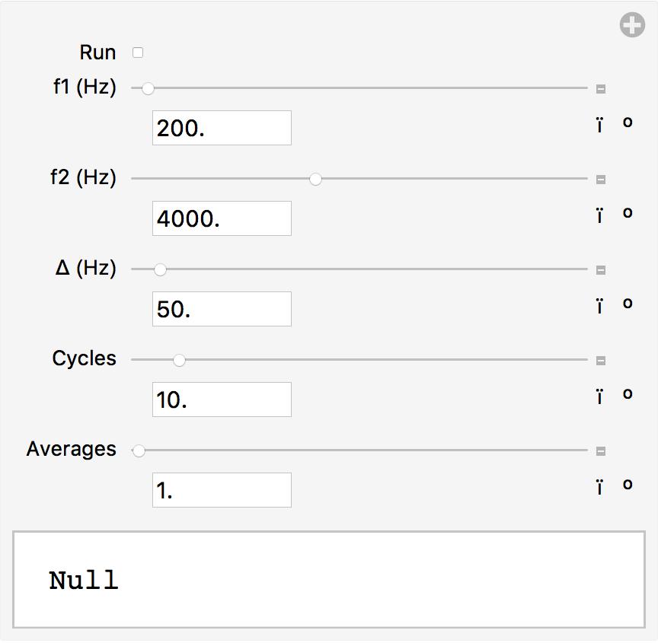Click the gray plus icon at panel corner

pyautogui.click(x=632, y=24)
